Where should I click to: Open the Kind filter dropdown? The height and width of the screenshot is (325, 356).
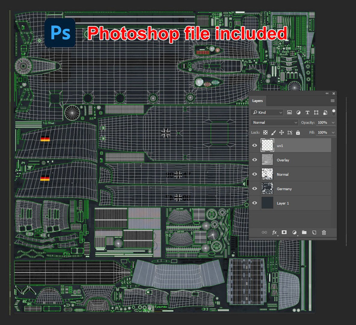(267, 113)
